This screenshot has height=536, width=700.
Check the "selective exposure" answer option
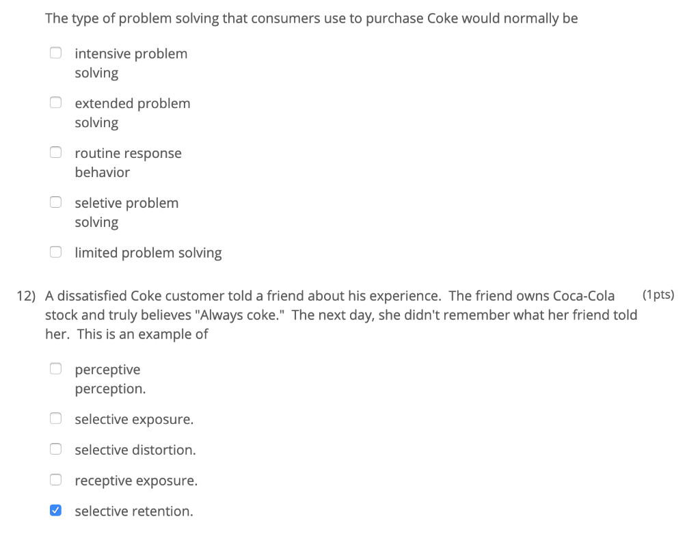pyautogui.click(x=55, y=417)
